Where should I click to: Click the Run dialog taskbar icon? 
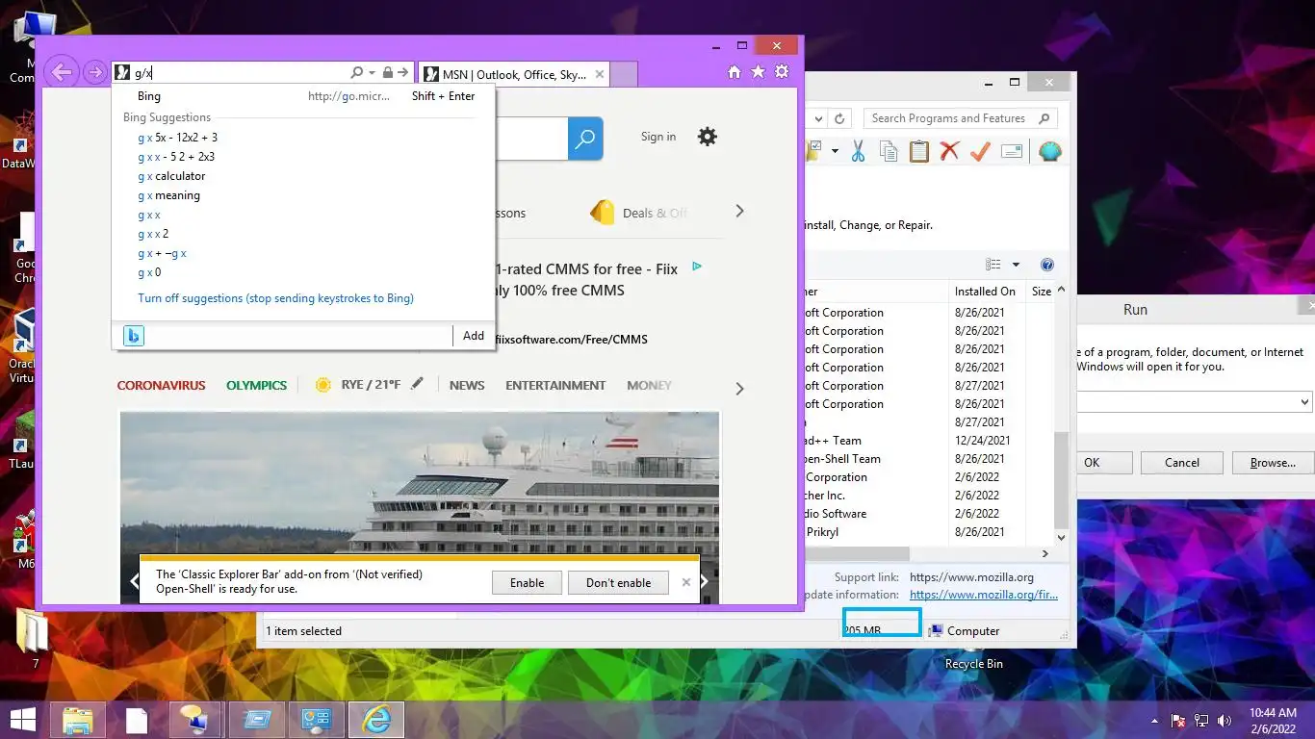pyautogui.click(x=257, y=720)
